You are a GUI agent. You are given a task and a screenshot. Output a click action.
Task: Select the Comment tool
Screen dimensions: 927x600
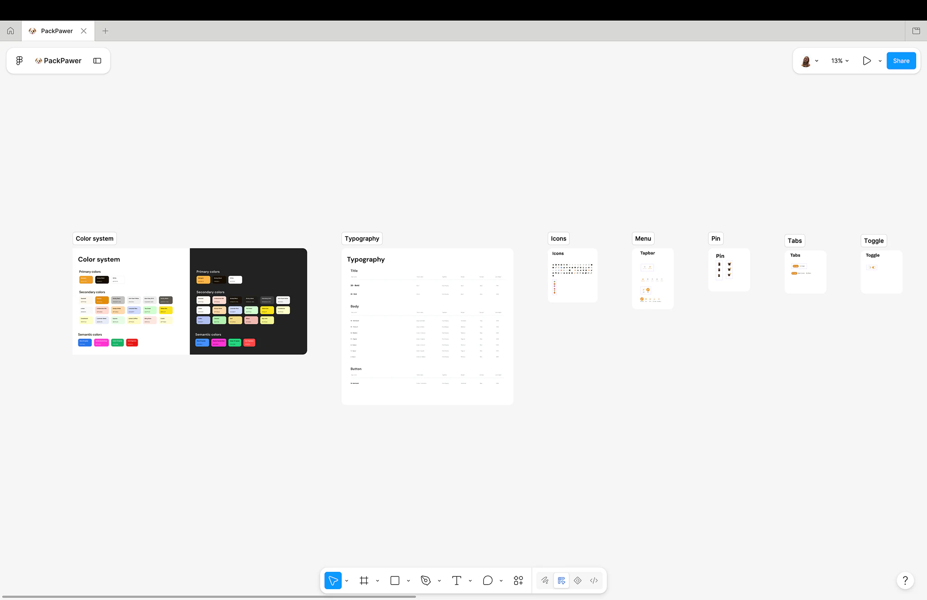487,580
